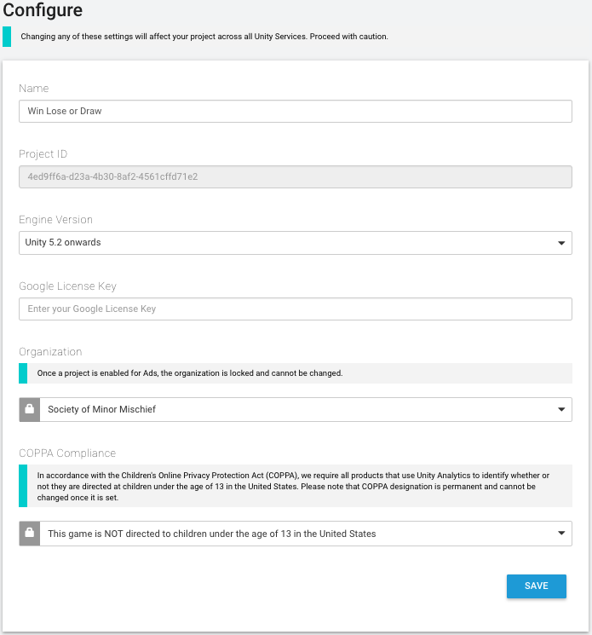Viewport: 592px width, 635px height.
Task: Click the teal marker beside the COPPA explanation
Action: point(23,486)
